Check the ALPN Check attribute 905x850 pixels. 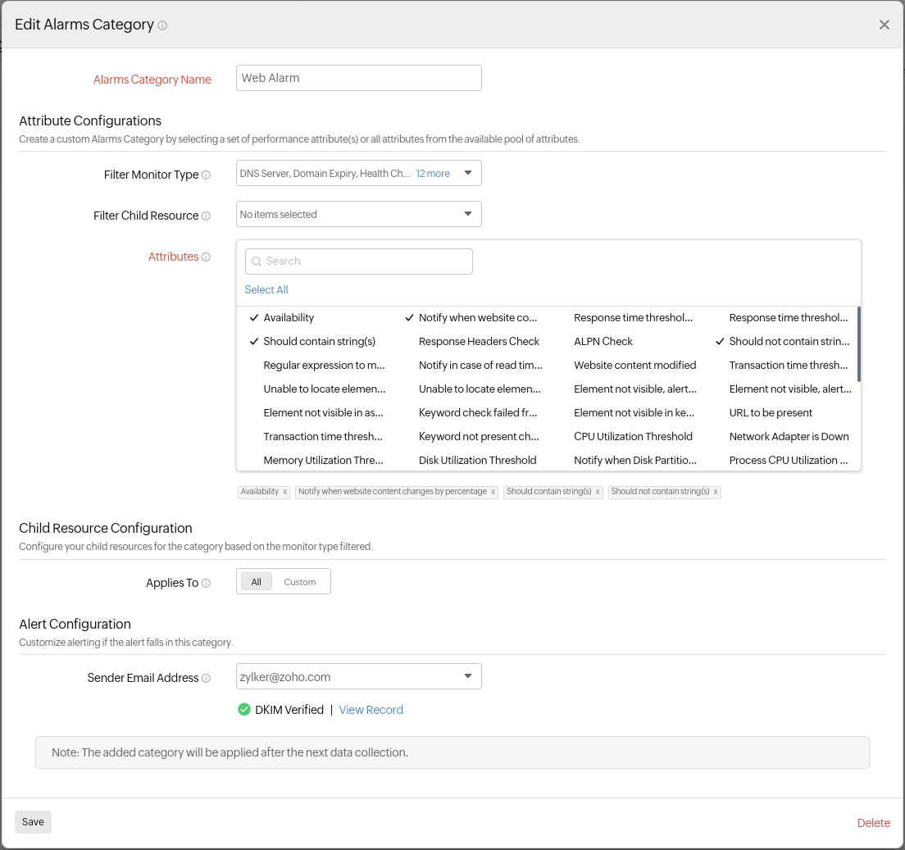click(603, 341)
